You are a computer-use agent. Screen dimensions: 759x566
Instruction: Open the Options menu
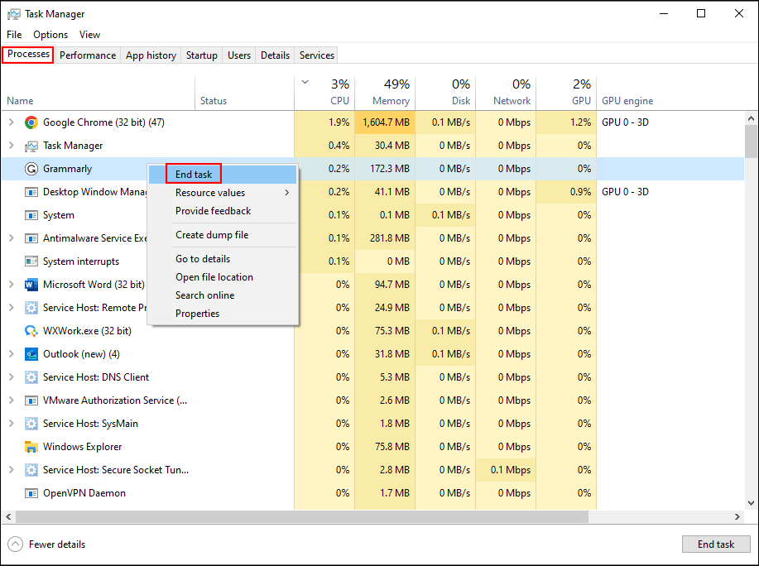(50, 34)
